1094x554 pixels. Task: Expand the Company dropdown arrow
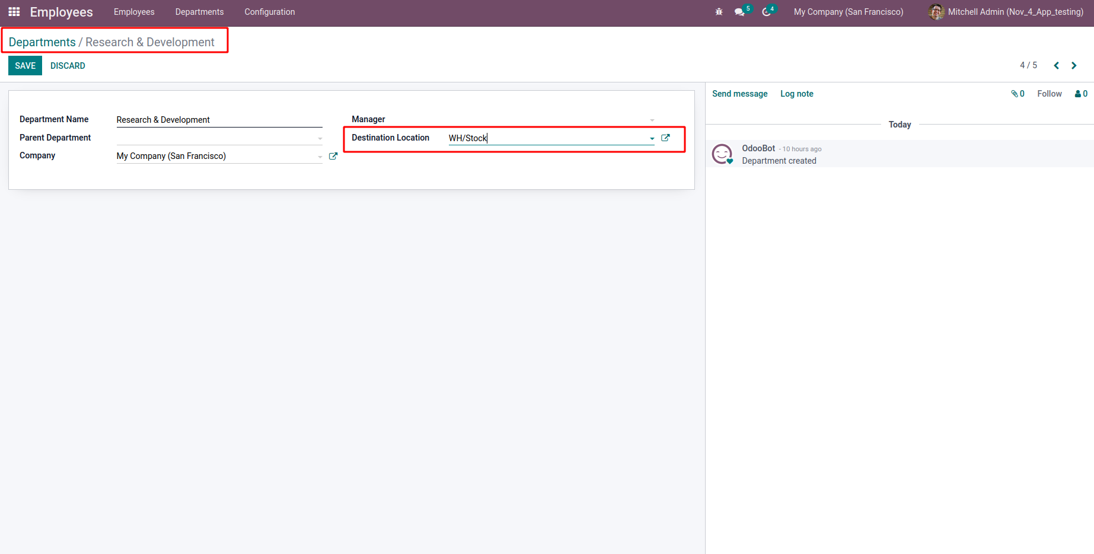point(320,157)
